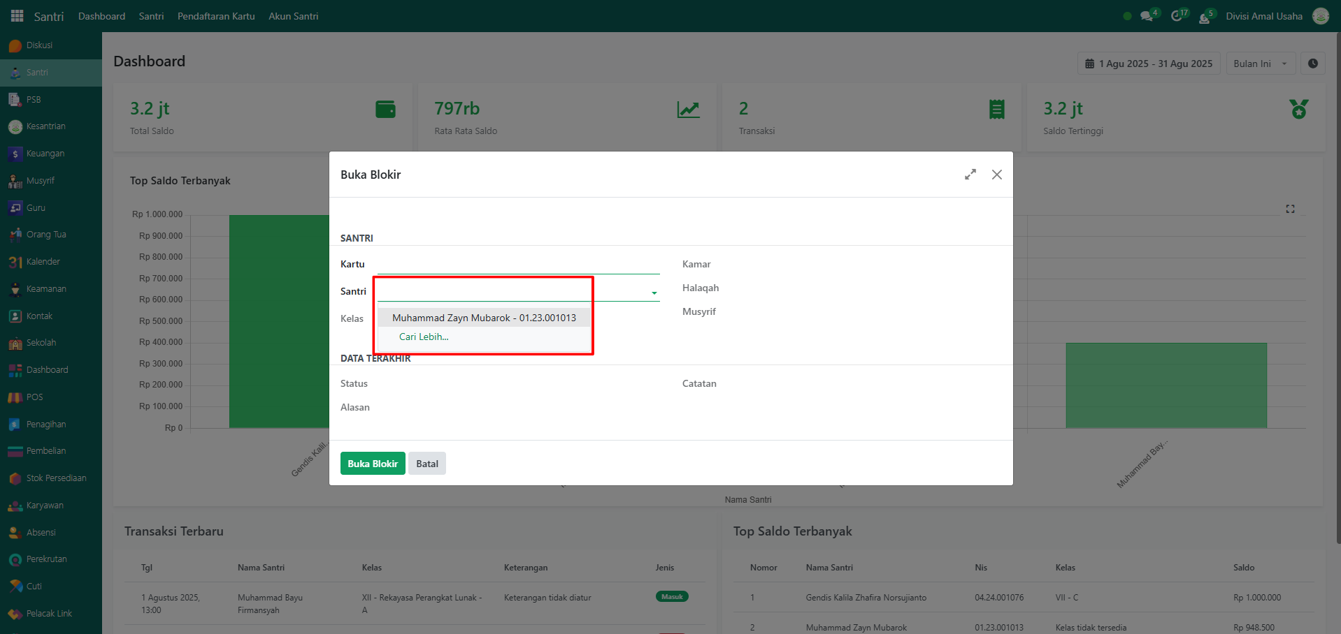Click Cari Lebih... link
The width and height of the screenshot is (1341, 634).
[424, 337]
